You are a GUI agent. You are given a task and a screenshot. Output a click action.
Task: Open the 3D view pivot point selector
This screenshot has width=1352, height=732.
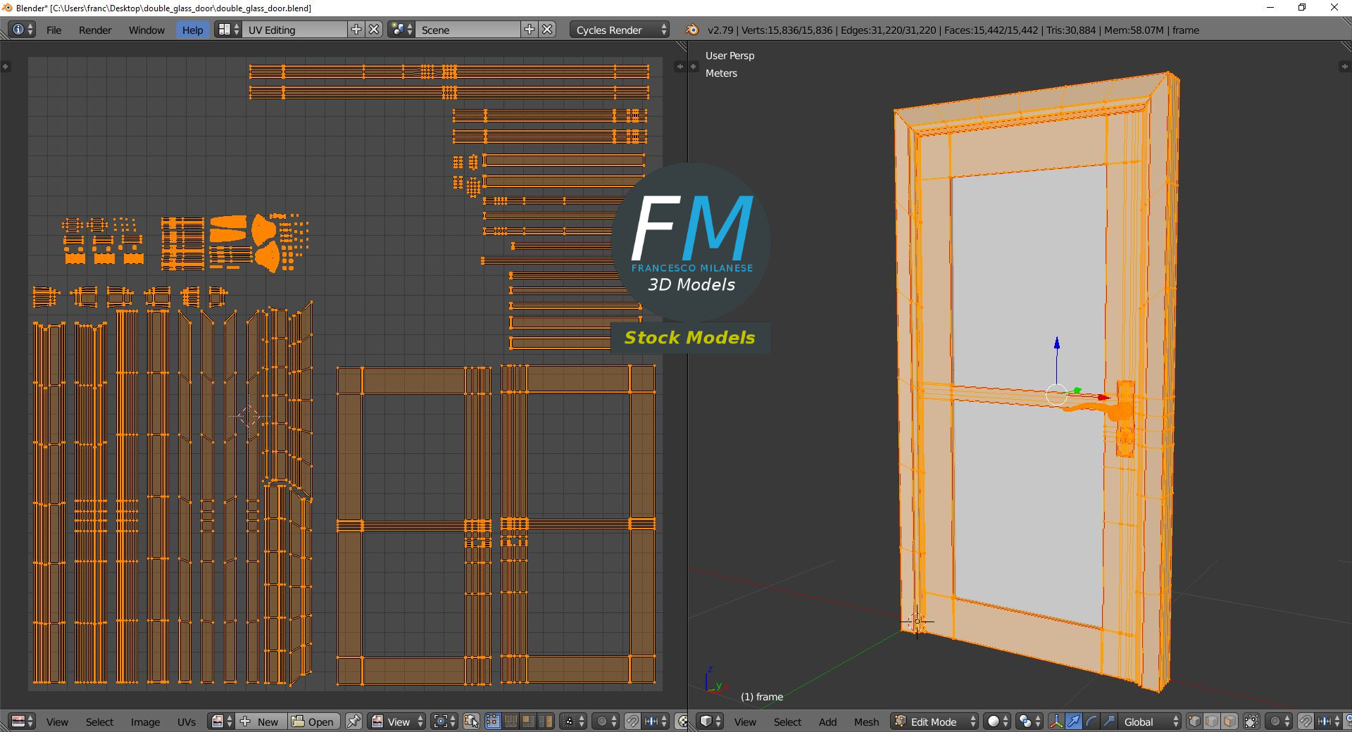(1029, 721)
